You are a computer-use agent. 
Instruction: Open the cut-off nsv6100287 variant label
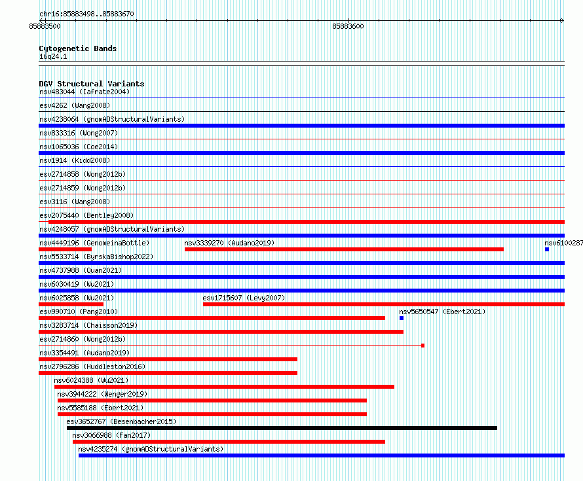click(563, 243)
